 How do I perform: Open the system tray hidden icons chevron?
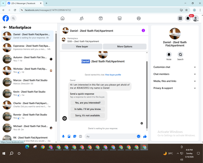[178, 153]
